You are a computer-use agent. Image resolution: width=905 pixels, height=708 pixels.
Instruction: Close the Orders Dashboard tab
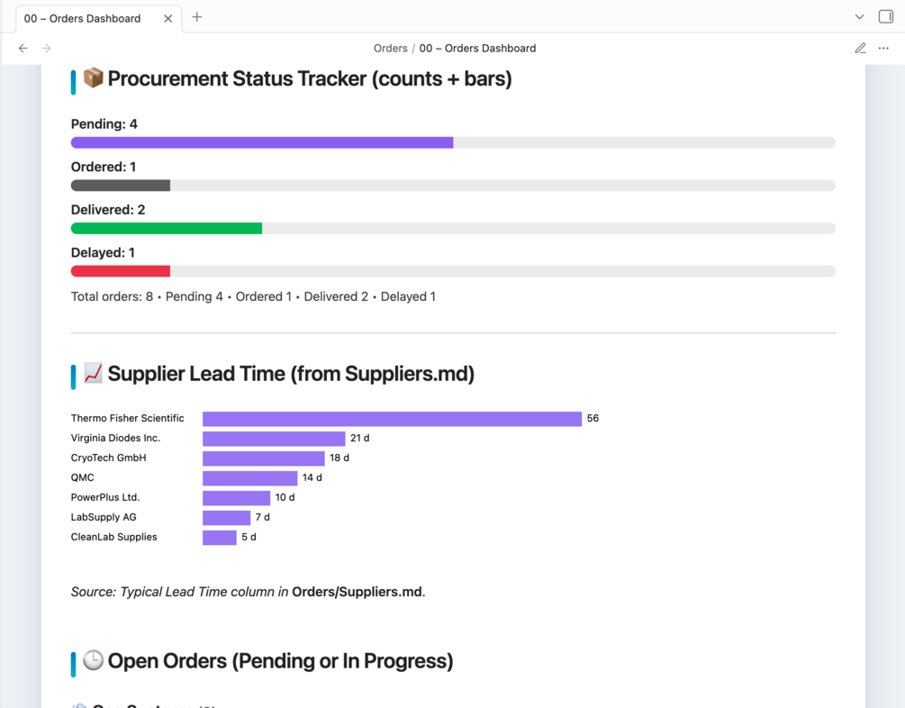point(167,18)
